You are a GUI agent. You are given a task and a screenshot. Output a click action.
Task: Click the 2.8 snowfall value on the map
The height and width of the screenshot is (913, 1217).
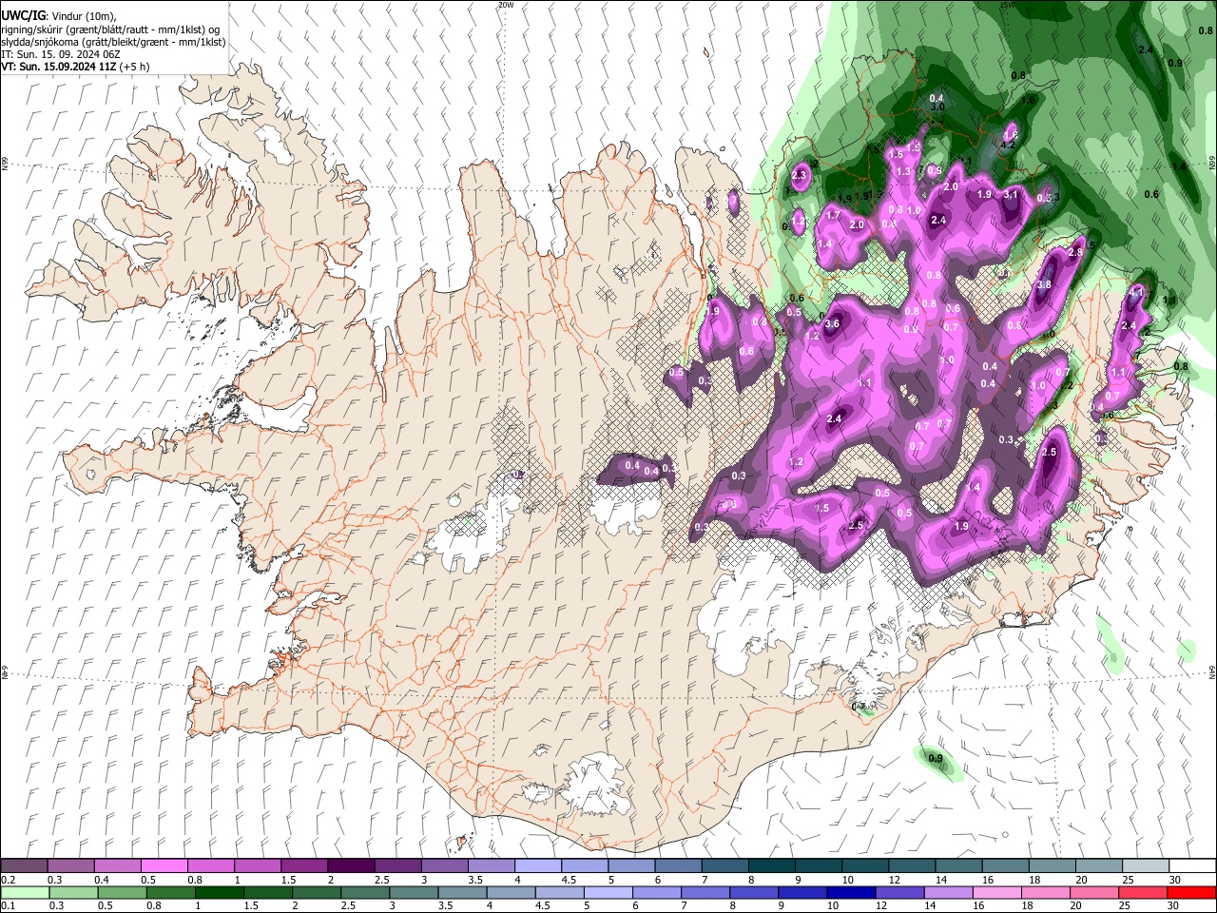click(1076, 253)
